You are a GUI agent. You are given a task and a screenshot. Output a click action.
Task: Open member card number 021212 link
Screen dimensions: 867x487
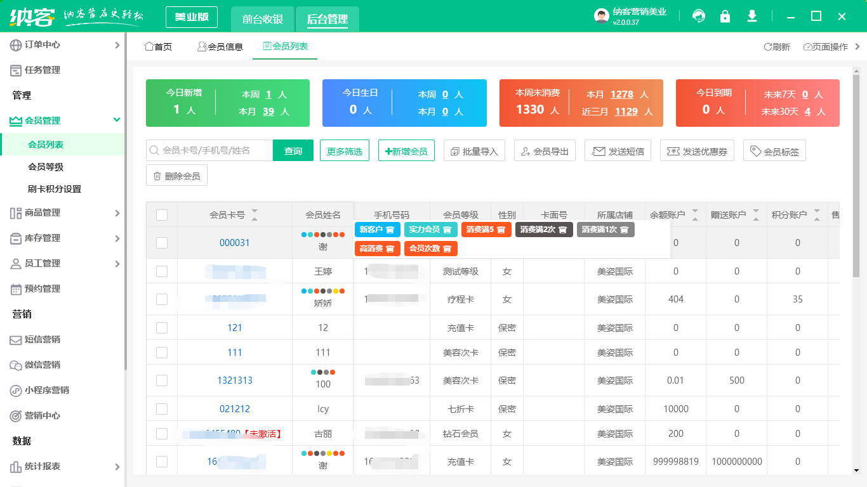[235, 409]
